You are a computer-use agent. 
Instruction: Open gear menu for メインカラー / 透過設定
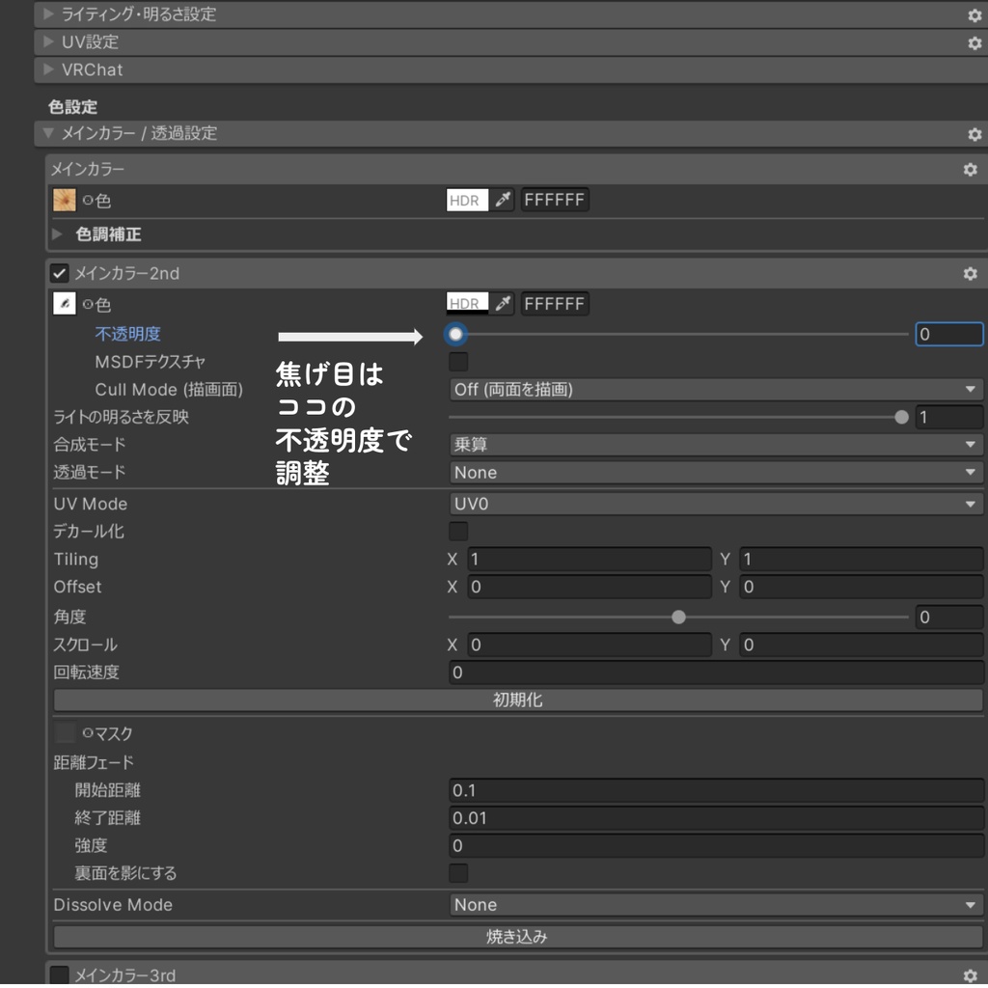pyautogui.click(x=974, y=134)
